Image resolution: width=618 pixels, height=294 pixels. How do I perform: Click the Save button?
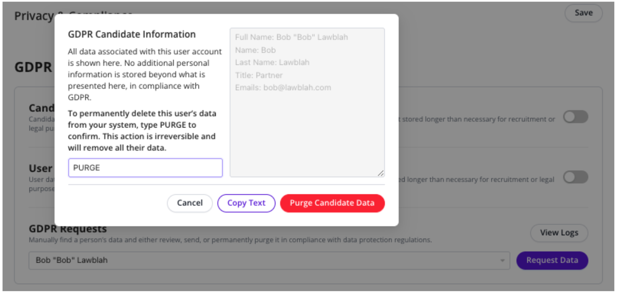point(583,13)
